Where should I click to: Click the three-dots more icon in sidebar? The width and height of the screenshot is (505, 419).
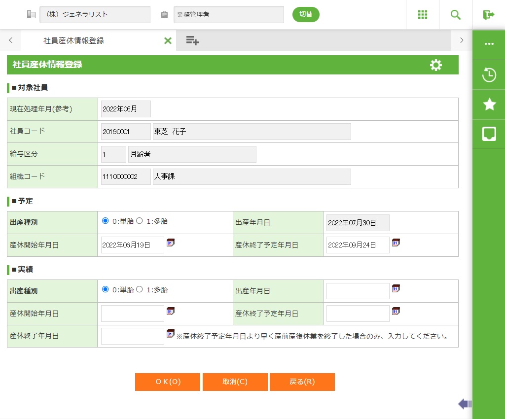(489, 44)
